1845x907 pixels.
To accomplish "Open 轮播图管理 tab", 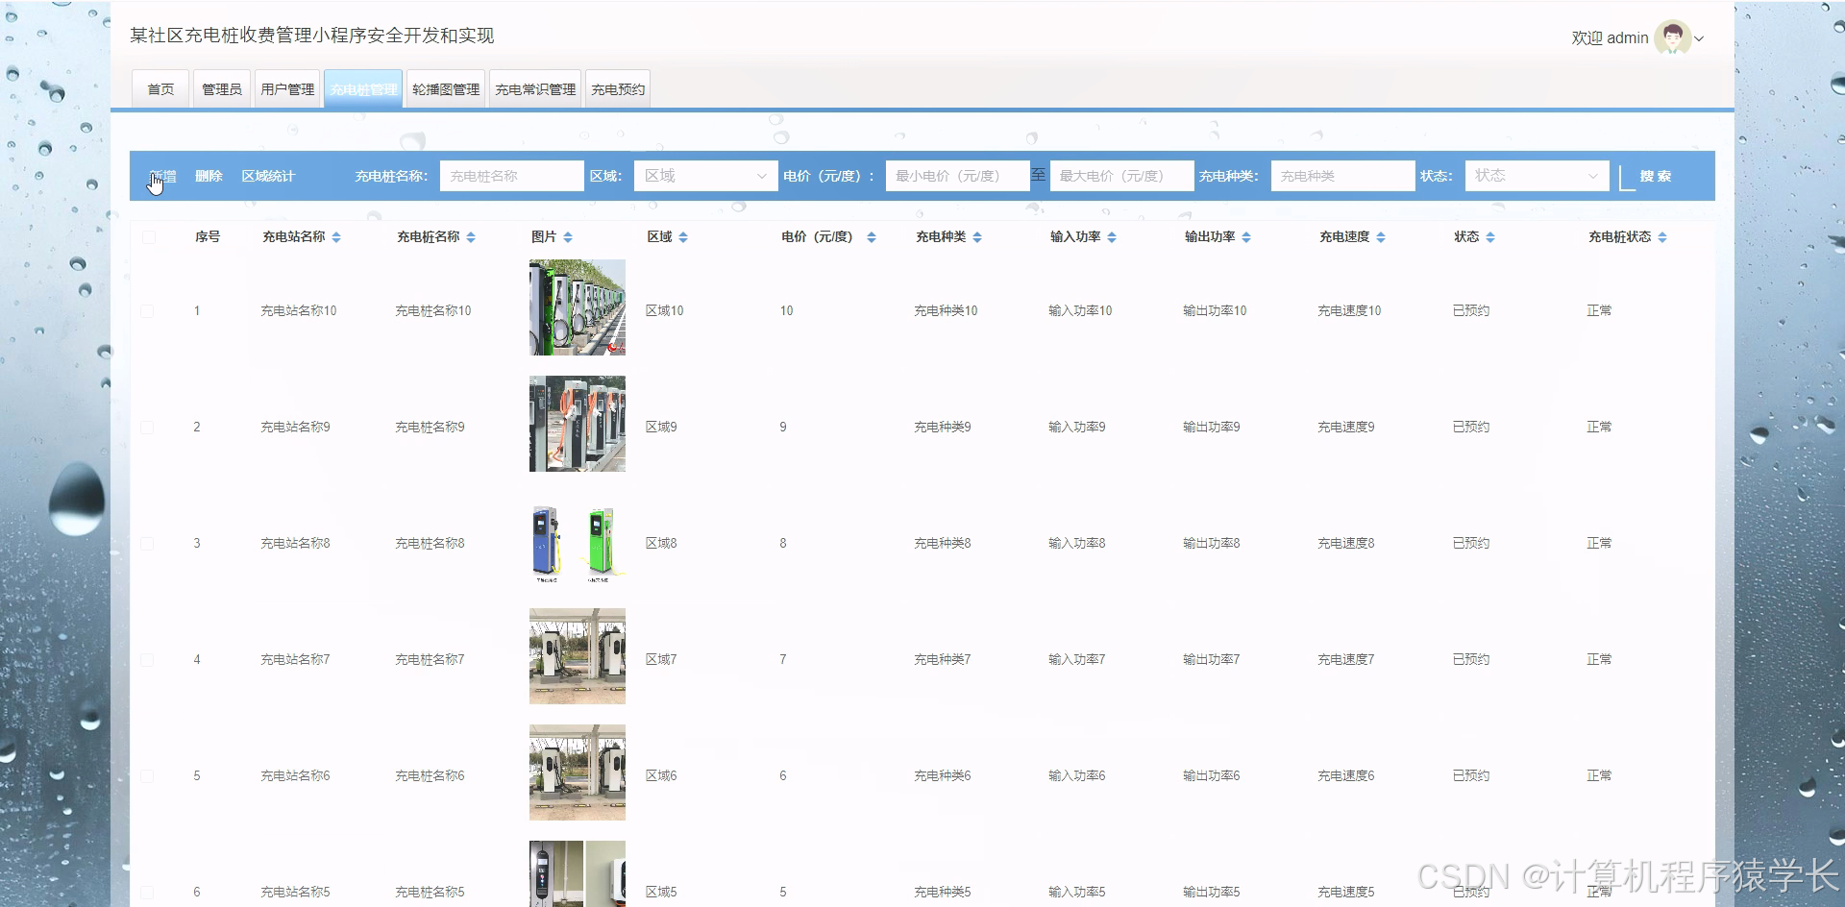I will 446,89.
